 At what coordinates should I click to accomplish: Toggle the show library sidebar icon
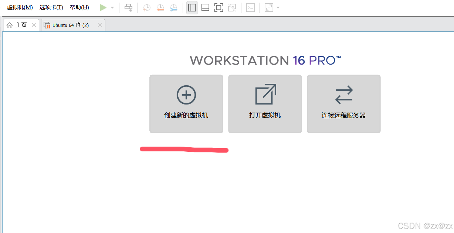point(192,7)
